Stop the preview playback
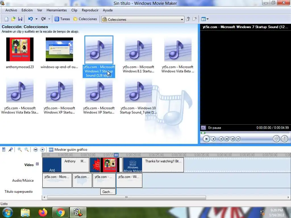Viewport: 291px width, 218px height. pyautogui.click(x=213, y=139)
